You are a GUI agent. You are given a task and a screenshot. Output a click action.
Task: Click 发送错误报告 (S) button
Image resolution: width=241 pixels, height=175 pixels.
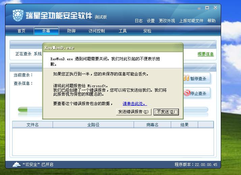tap(134, 112)
